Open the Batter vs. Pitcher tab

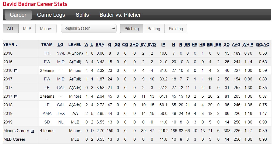pos(120,15)
